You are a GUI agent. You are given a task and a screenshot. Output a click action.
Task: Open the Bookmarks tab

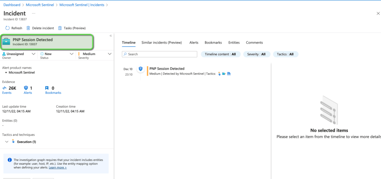click(213, 43)
